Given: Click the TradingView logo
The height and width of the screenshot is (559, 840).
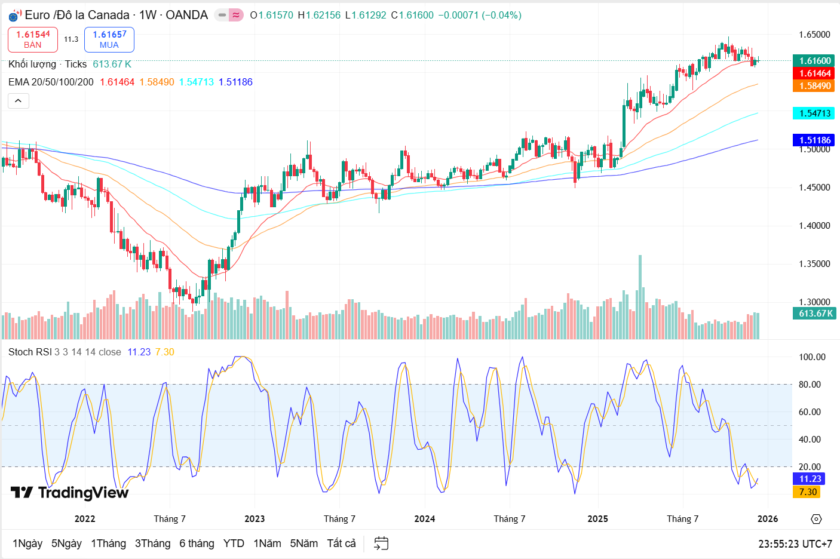Looking at the screenshot, I should click(69, 493).
